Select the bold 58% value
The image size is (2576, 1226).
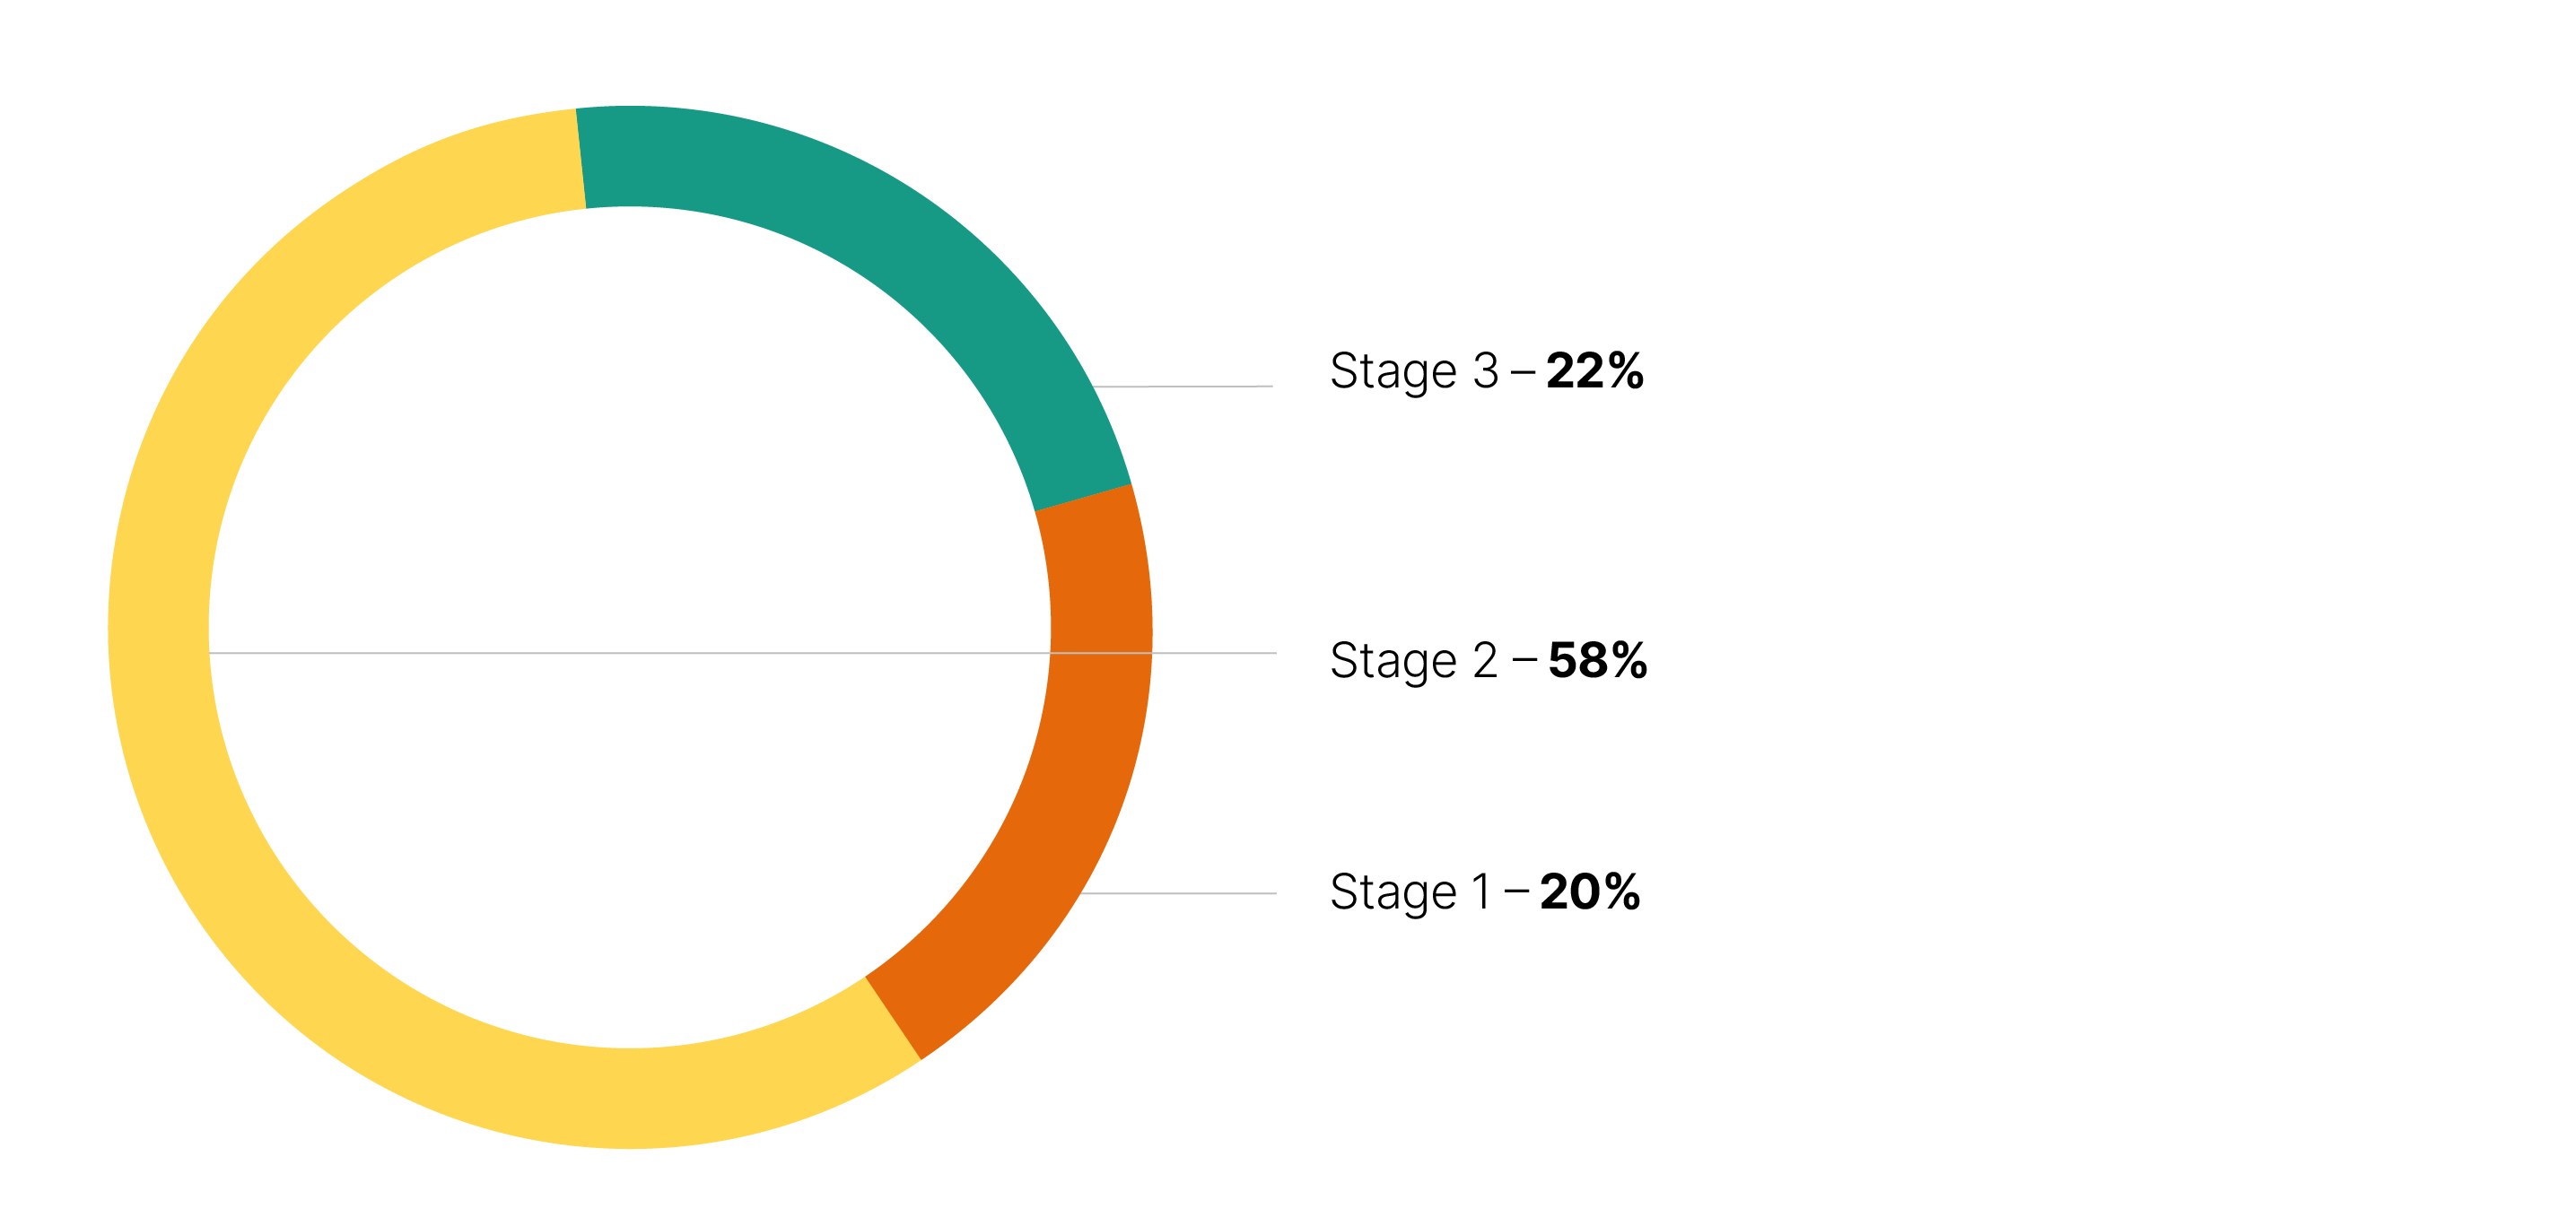coord(1597,660)
